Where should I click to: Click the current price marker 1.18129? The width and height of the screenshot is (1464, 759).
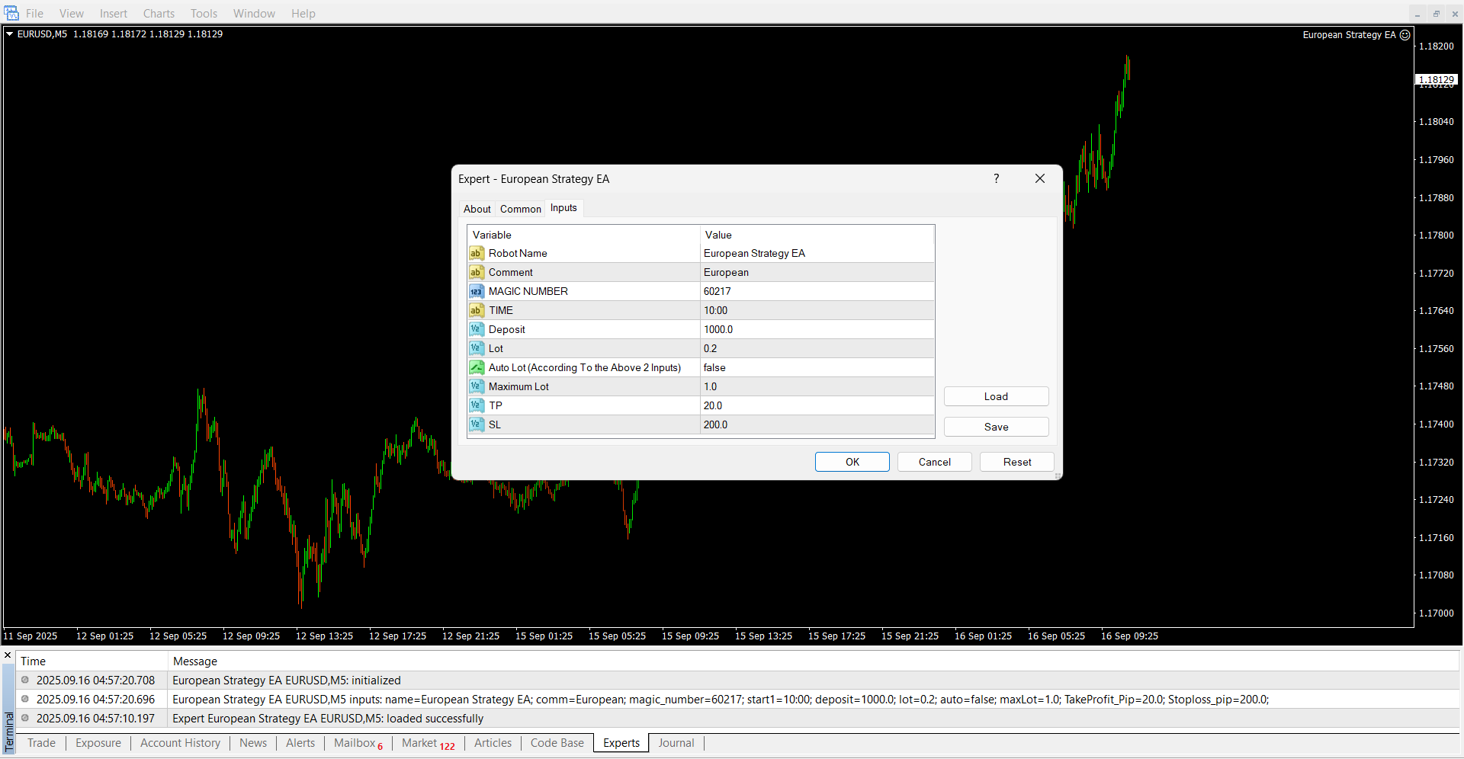[x=1436, y=79]
